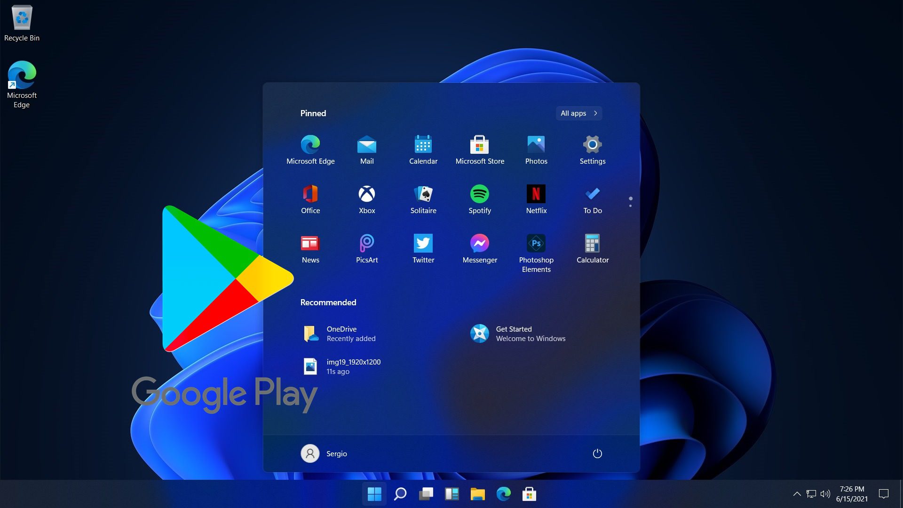
Task: Click the All apps button
Action: coord(579,113)
